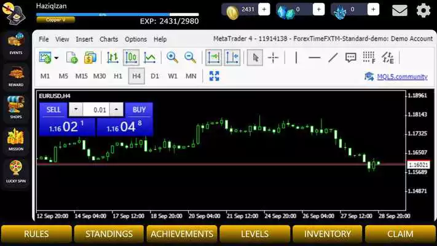The height and width of the screenshot is (246, 437).
Task: Open the settings gear icon
Action: 423,10
